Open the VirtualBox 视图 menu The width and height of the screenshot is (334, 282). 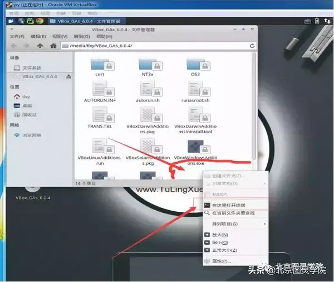pos(45,13)
